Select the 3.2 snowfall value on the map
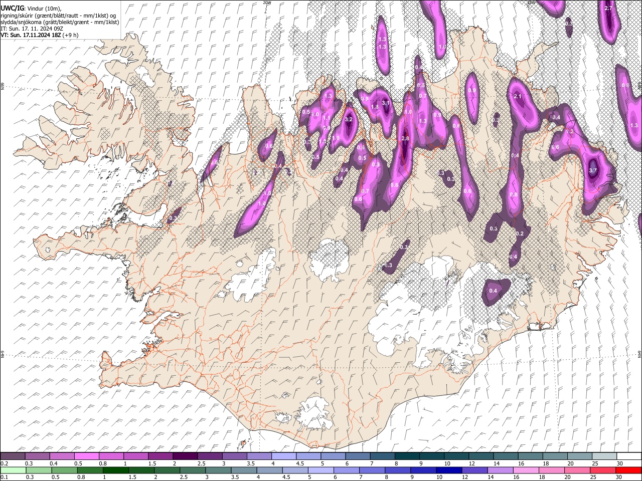The width and height of the screenshot is (642, 481). coord(349,120)
